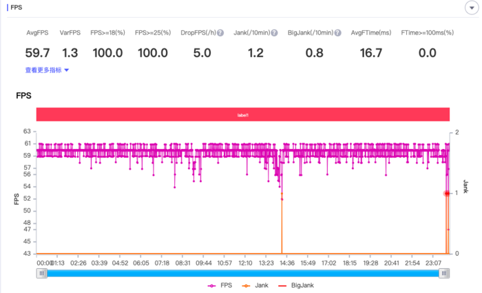Click the 23:07 tick on time axis
This screenshot has height=293, width=482.
click(433, 263)
